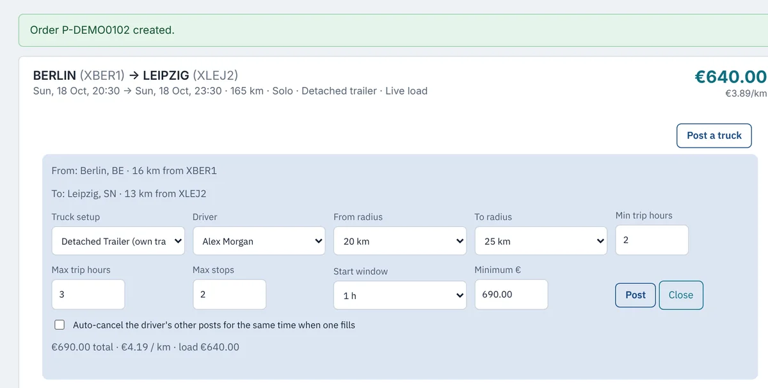Click the chevron on Truck setup dropdown
Viewport: 768px width, 388px height.
[177, 241]
